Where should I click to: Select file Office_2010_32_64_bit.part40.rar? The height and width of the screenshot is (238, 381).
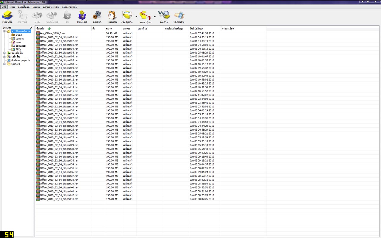tap(59, 187)
